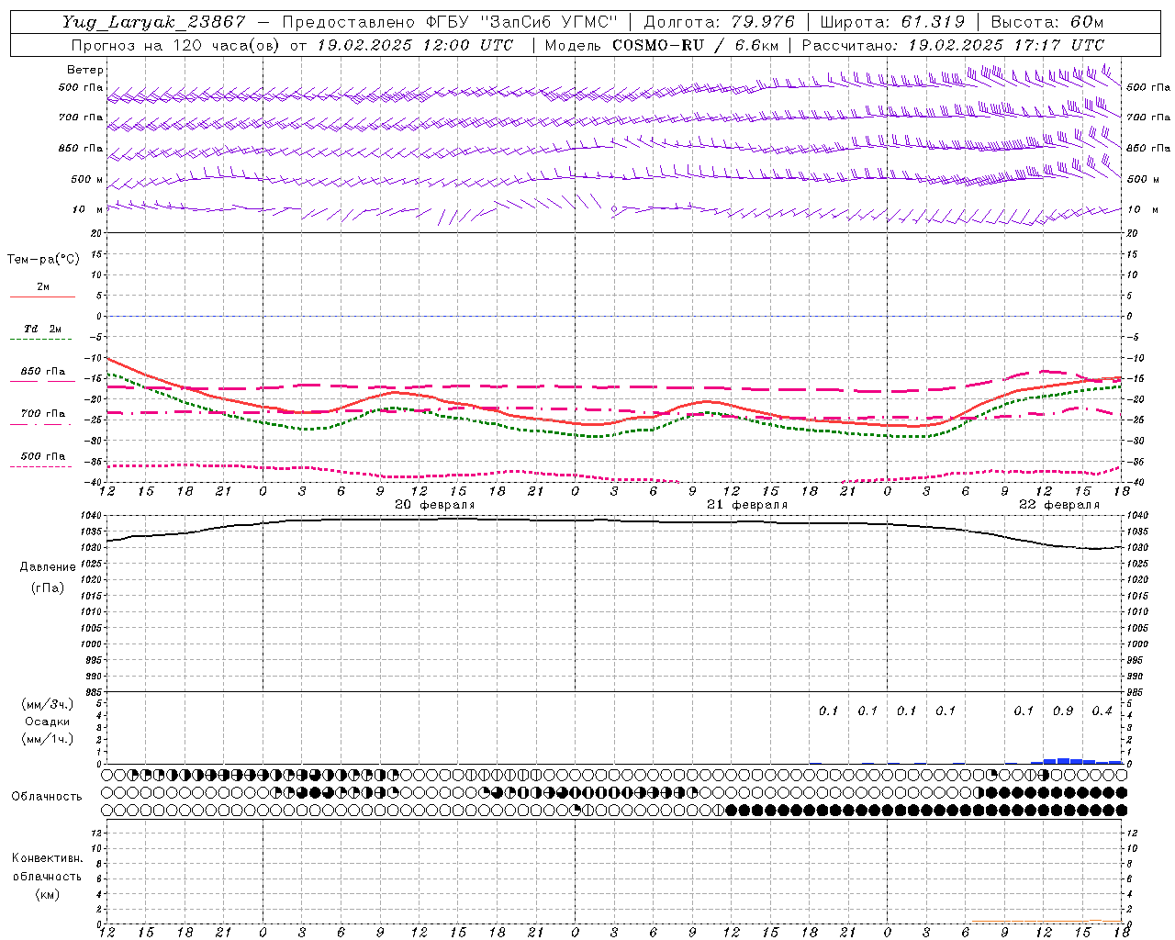The image size is (1175, 940).
Task: Click the 850 гПа temperature legend line sample
Action: coord(42,382)
